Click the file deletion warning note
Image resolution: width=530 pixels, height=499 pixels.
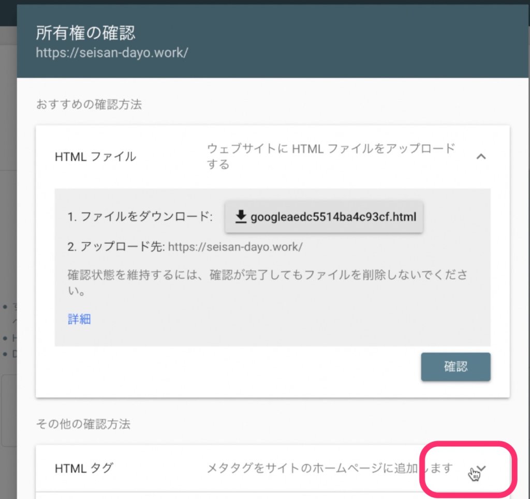(x=268, y=282)
